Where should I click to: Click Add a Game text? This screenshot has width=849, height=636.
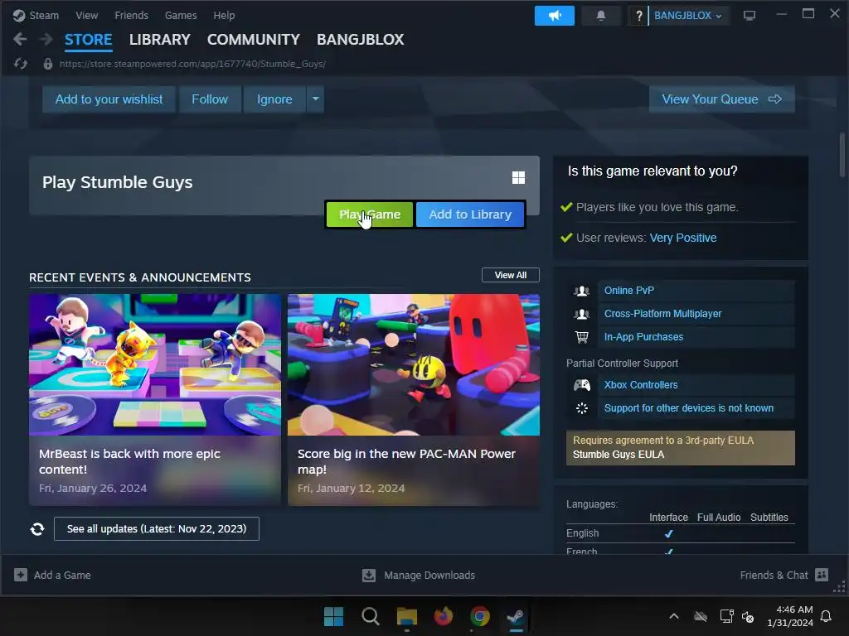tap(62, 575)
